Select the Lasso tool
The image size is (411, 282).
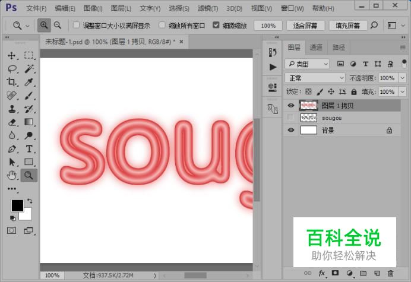click(x=12, y=69)
